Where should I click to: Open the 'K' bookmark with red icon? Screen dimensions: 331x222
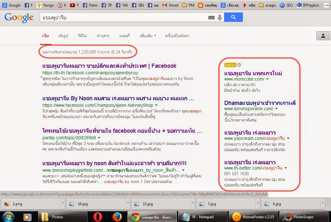pyautogui.click(x=62, y=5)
